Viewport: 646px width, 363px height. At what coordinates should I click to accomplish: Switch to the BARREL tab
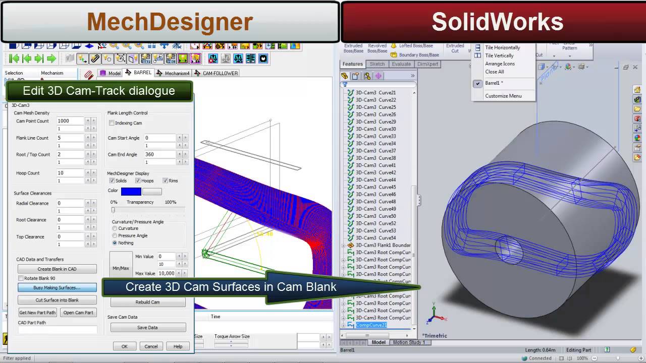139,73
